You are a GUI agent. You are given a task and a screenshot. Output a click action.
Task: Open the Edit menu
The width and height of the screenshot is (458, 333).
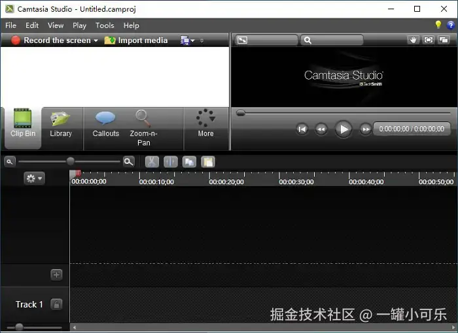pos(32,25)
